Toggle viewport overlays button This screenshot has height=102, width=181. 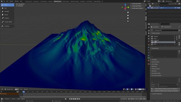click(132, 89)
